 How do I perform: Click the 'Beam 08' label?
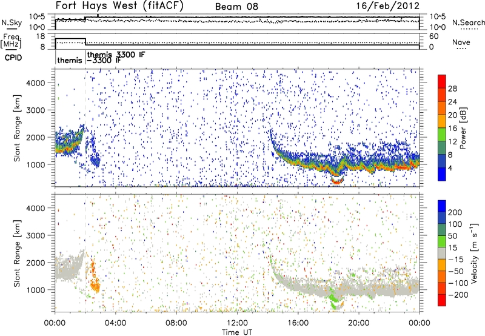coord(236,7)
